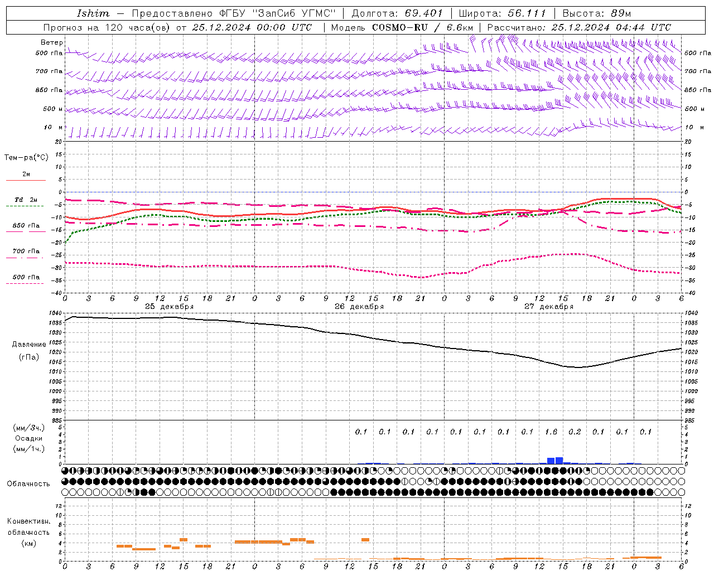
Task: Click the "Высота: 89м" elevation text
Action: pyautogui.click(x=597, y=13)
